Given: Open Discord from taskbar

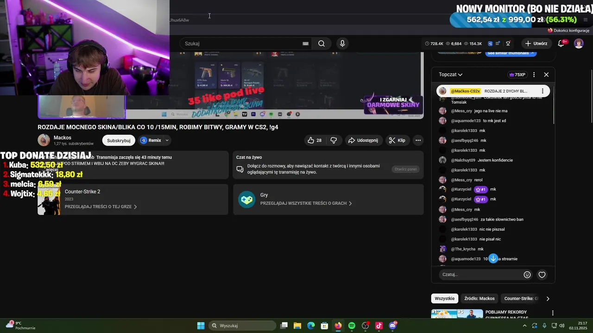Looking at the screenshot, I should point(393,326).
